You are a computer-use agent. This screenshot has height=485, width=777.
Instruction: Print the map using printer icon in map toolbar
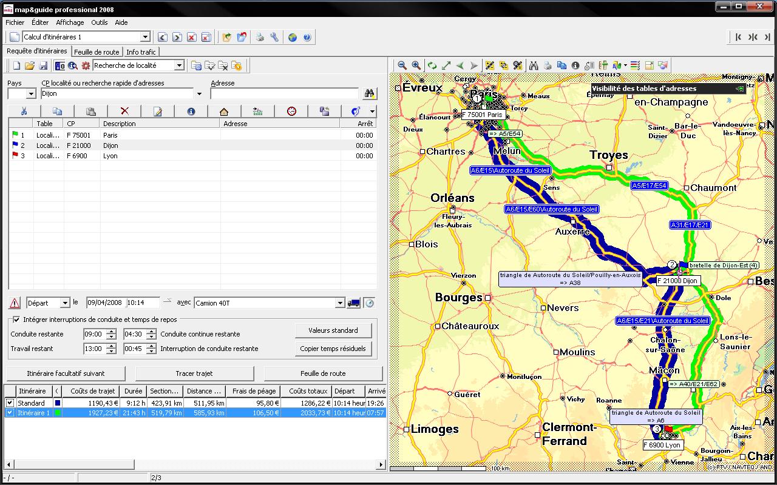(548, 65)
